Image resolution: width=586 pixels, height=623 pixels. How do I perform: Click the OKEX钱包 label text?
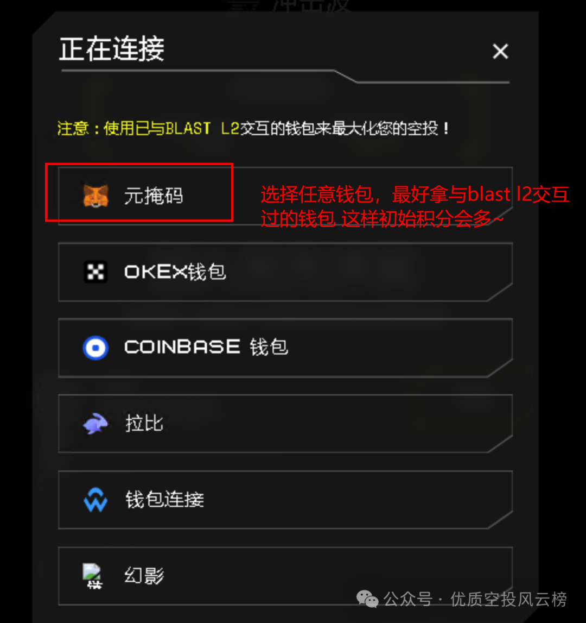[175, 272]
